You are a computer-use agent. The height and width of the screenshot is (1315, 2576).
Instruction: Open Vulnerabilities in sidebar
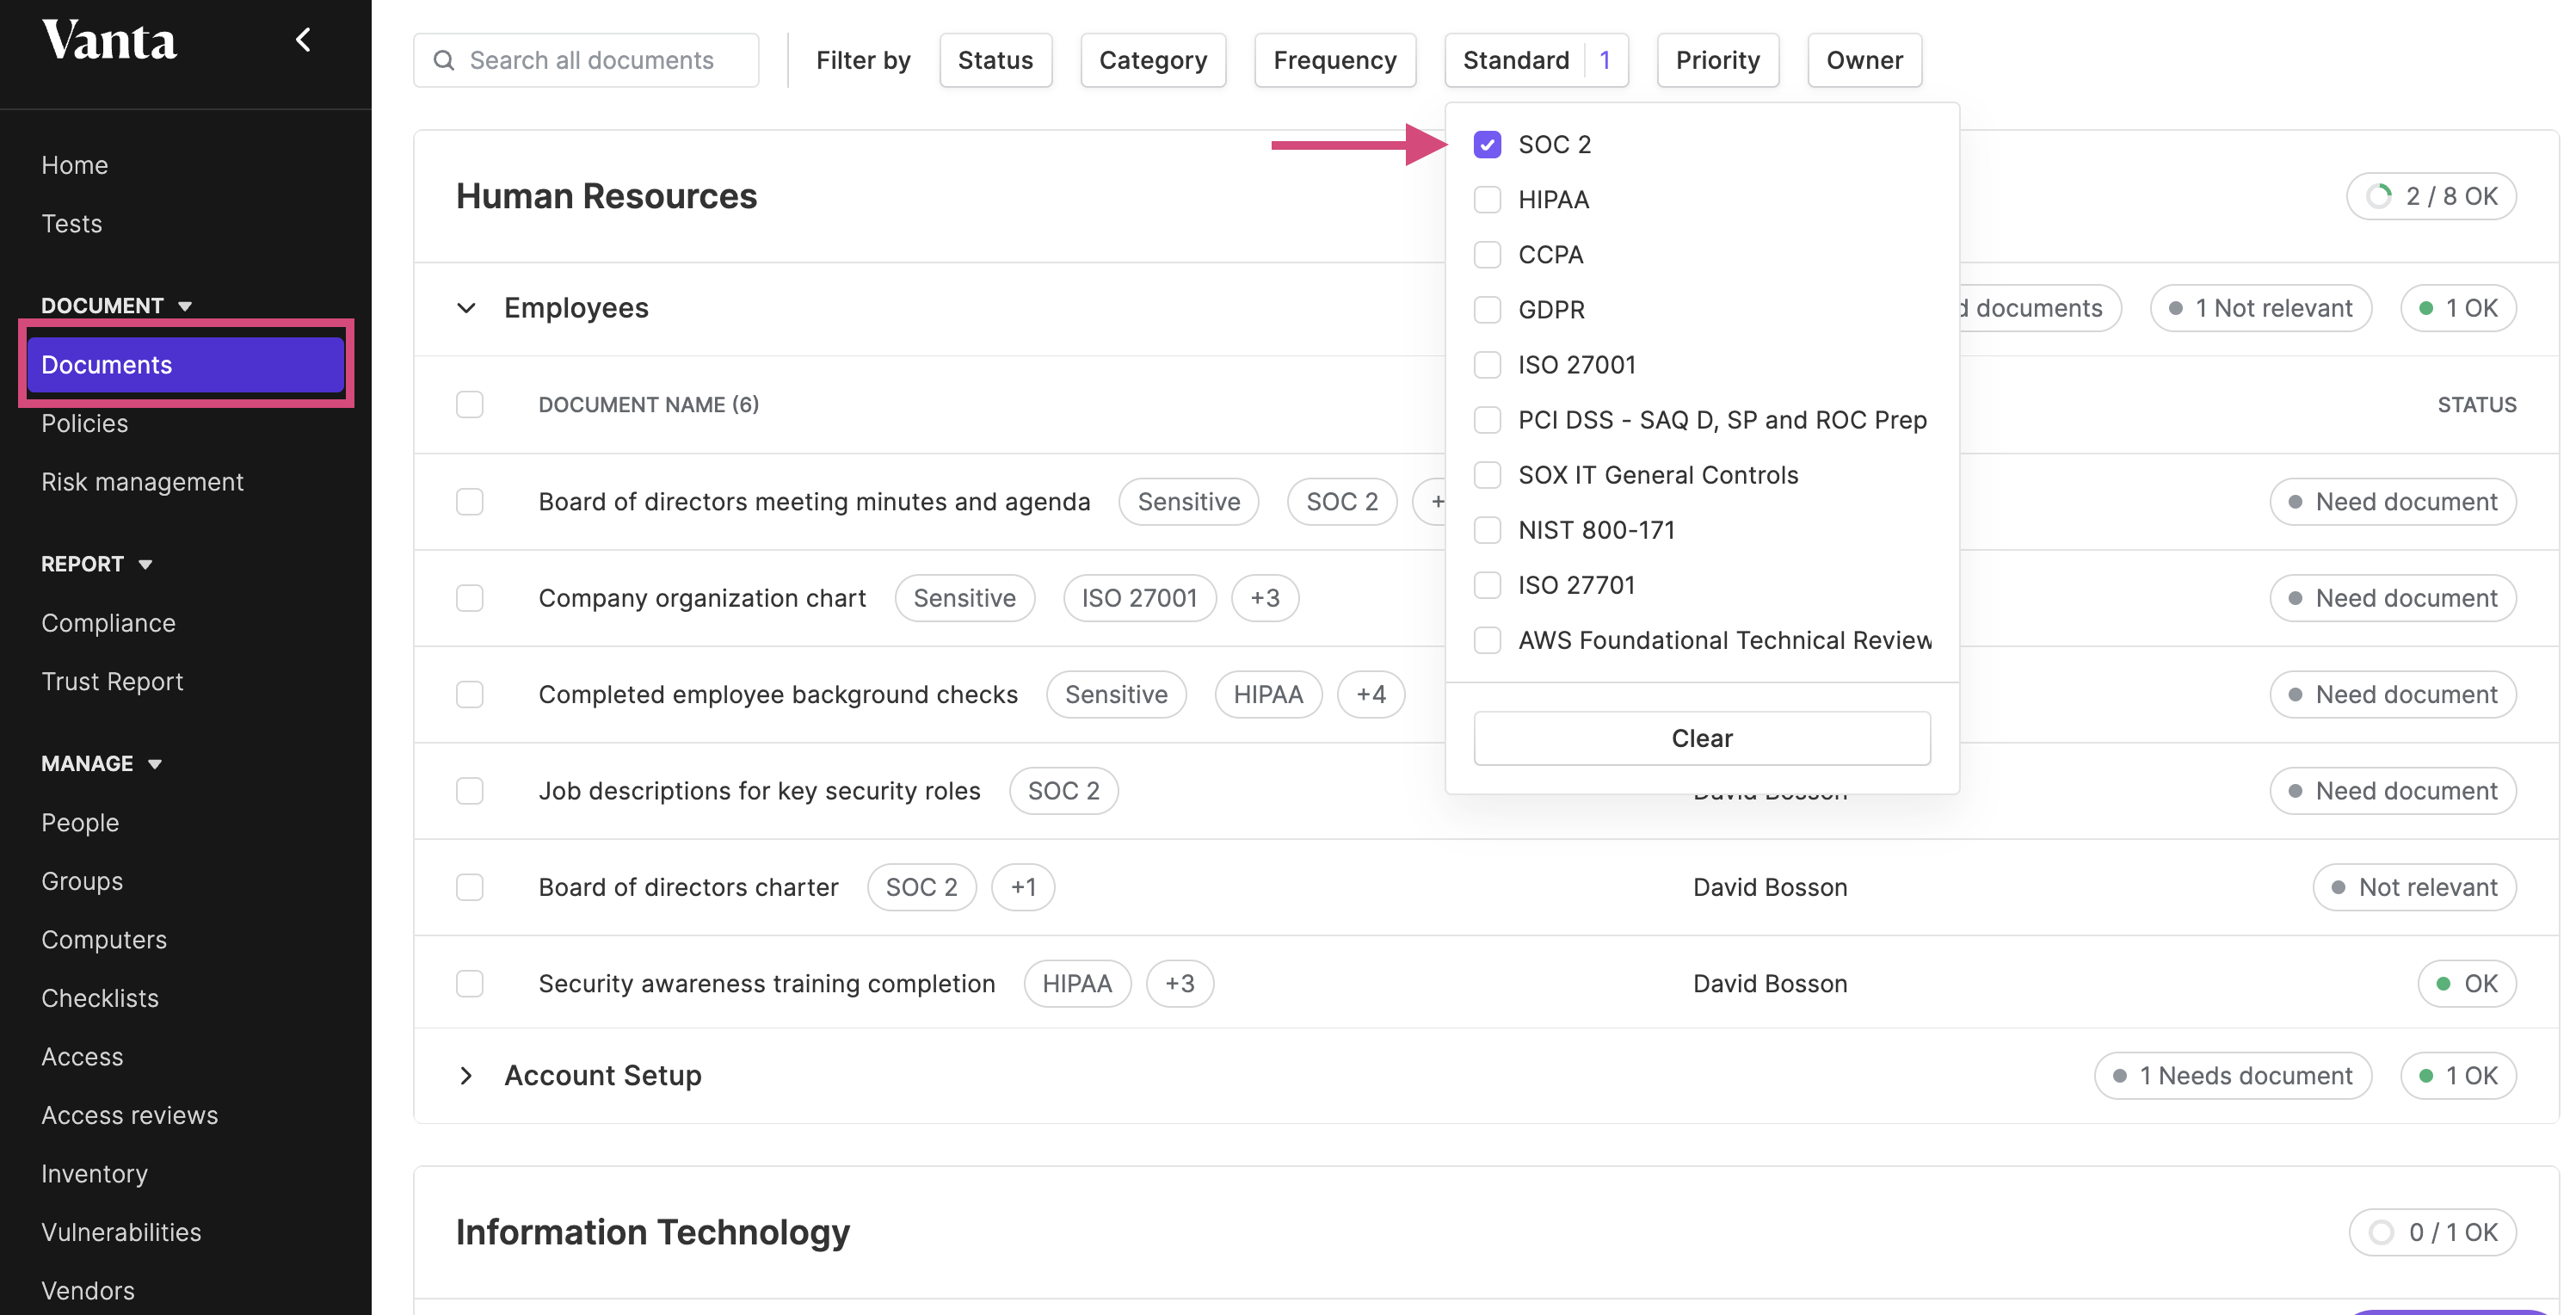(x=121, y=1232)
